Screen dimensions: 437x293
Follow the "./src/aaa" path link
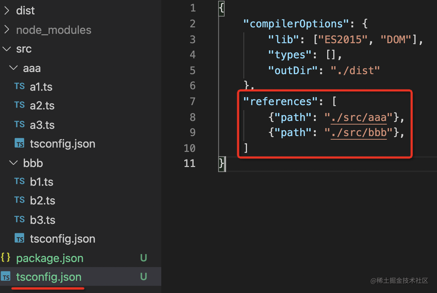[x=359, y=117]
